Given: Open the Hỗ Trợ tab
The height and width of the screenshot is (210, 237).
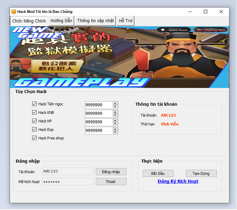Looking at the screenshot, I should (126, 21).
